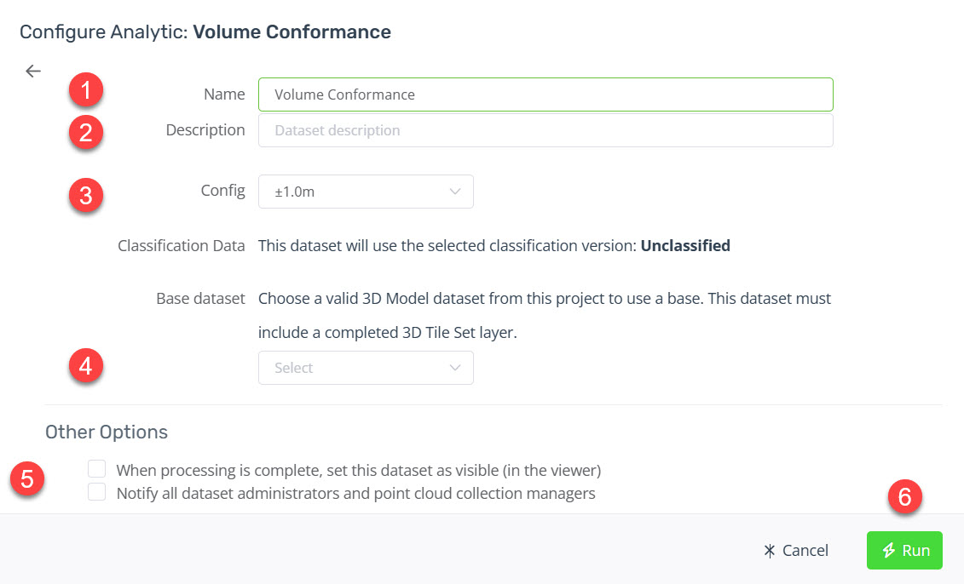The image size is (964, 584).
Task: Click red annotation badge number 3
Action: (85, 196)
